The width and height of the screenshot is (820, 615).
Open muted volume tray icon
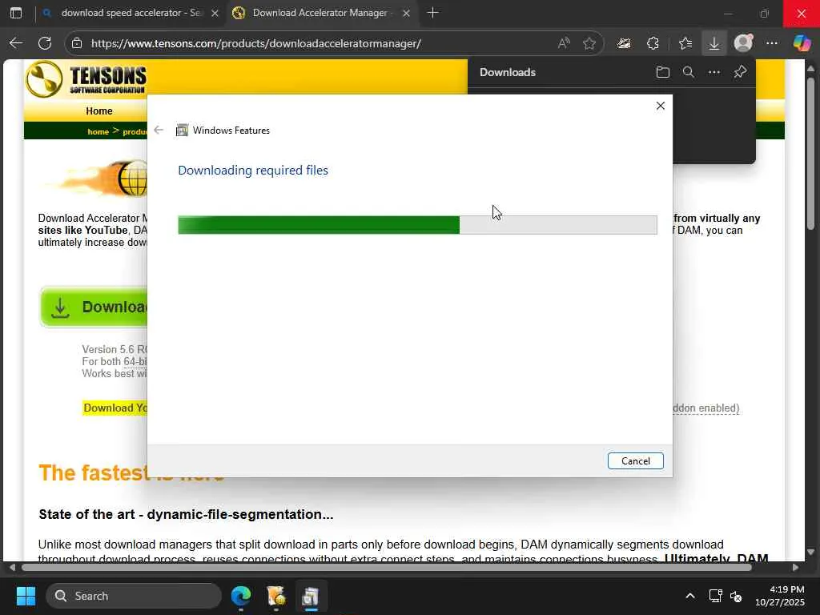click(x=736, y=596)
